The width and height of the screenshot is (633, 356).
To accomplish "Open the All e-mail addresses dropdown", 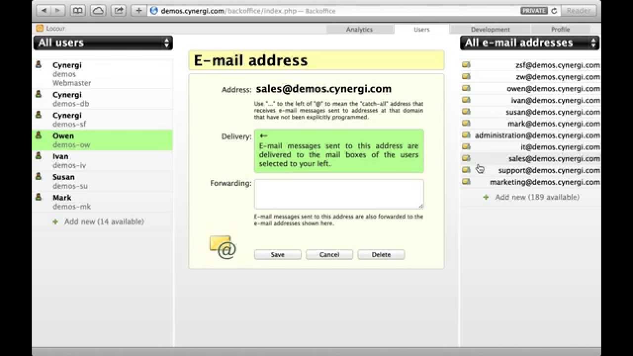I will click(x=530, y=43).
